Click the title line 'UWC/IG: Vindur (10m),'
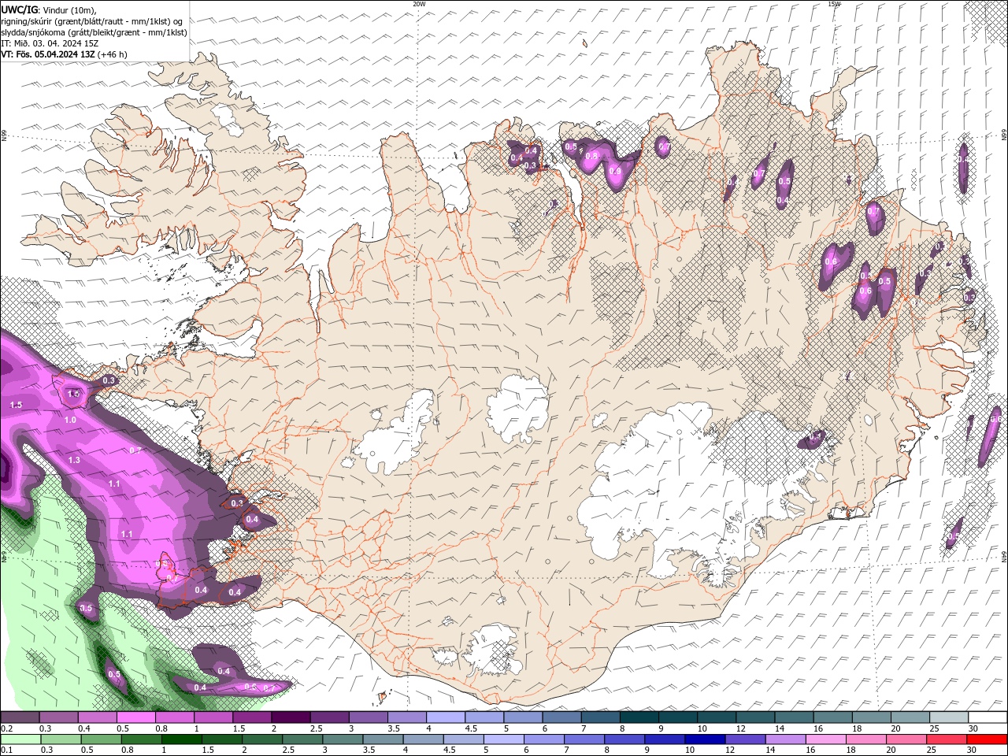Image resolution: width=1008 pixels, height=756 pixels. pyautogui.click(x=49, y=9)
